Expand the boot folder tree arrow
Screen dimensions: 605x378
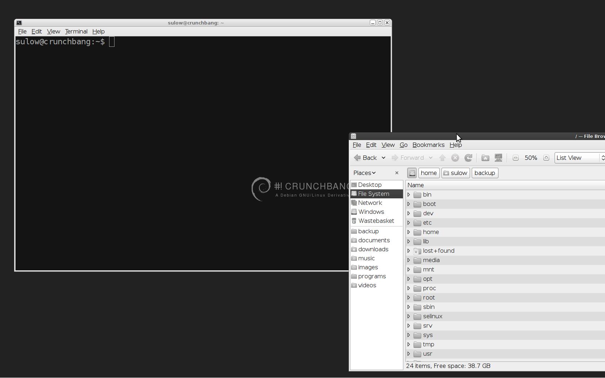point(409,204)
